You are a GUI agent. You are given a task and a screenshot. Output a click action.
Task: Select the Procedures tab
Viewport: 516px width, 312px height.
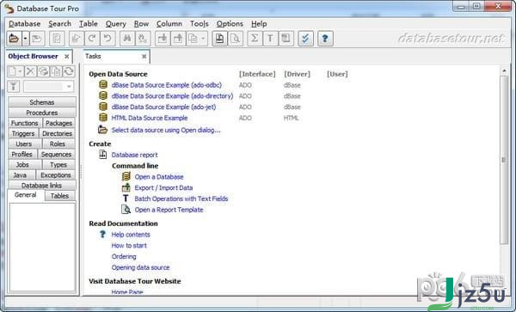pyautogui.click(x=42, y=113)
